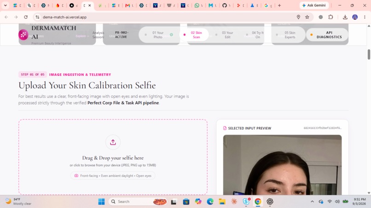The height and width of the screenshot is (208, 371).
Task: Click the STEP 01 OF 05 badge
Action: (x=33, y=74)
